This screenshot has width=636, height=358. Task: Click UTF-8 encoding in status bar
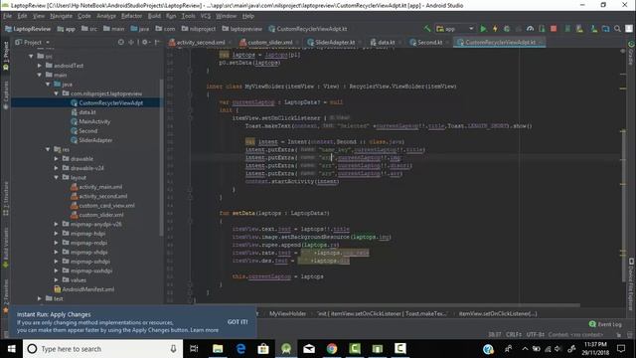(535, 335)
